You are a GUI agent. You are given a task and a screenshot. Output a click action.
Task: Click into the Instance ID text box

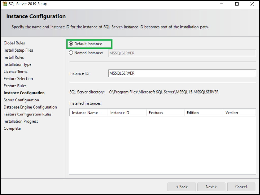(182, 73)
